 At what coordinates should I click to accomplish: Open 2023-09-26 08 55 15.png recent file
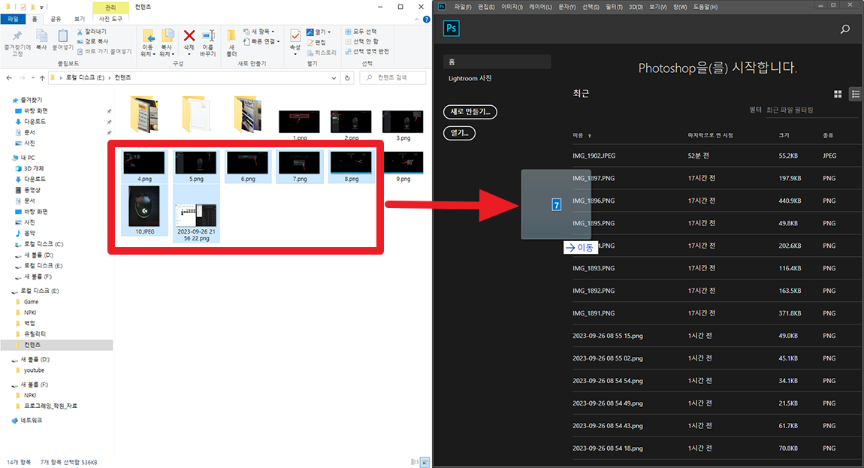(717, 336)
